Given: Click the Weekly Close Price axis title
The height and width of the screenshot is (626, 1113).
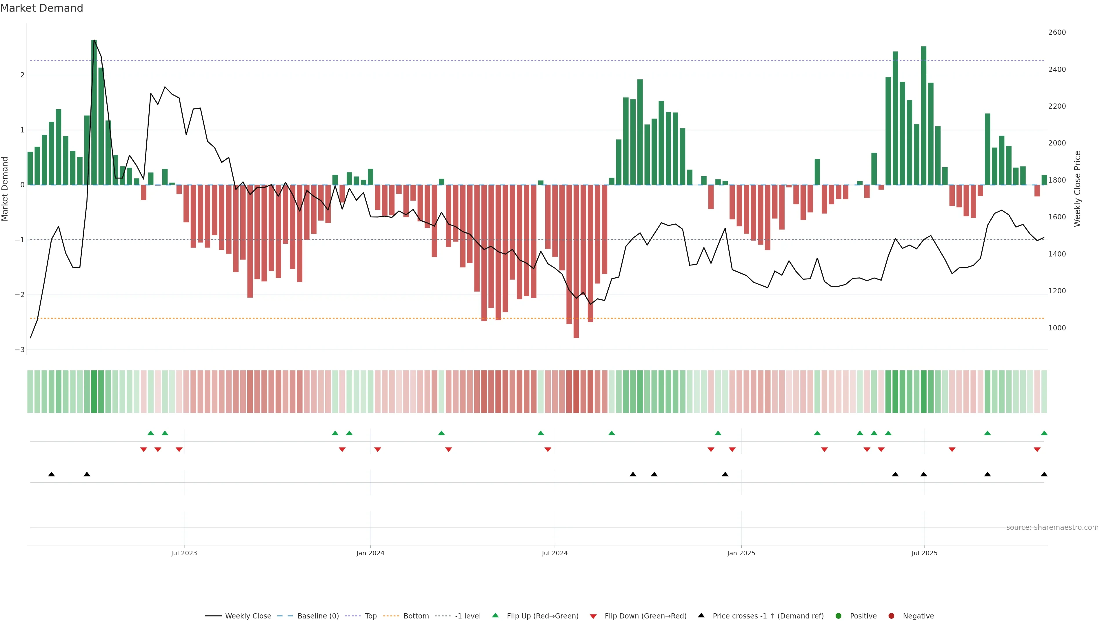Looking at the screenshot, I should 1077,189.
